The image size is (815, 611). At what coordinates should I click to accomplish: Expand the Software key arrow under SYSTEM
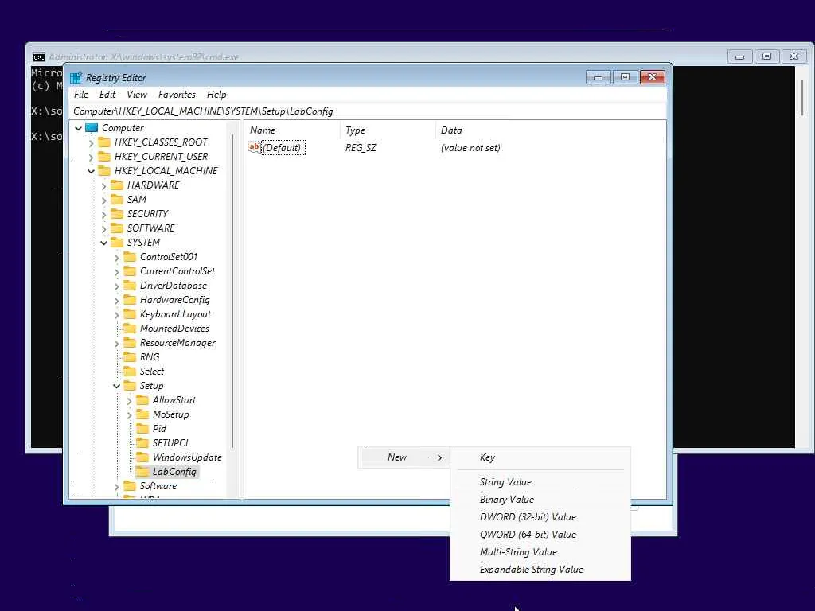[x=116, y=487]
